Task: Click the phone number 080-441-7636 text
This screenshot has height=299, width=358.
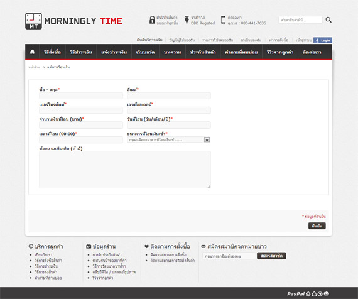Action: click(x=254, y=23)
